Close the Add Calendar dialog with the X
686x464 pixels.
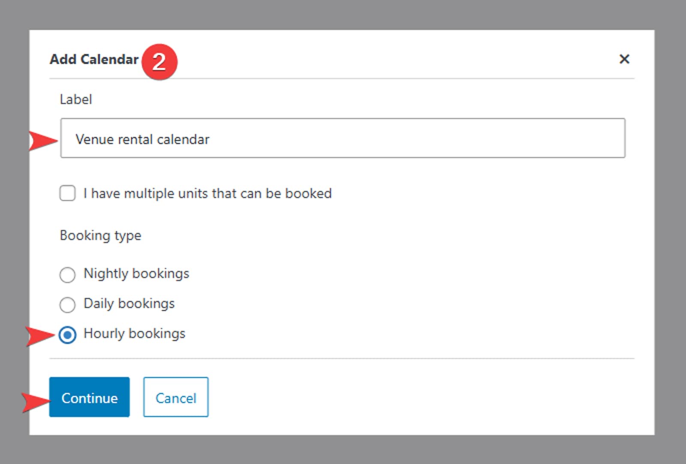click(x=624, y=59)
